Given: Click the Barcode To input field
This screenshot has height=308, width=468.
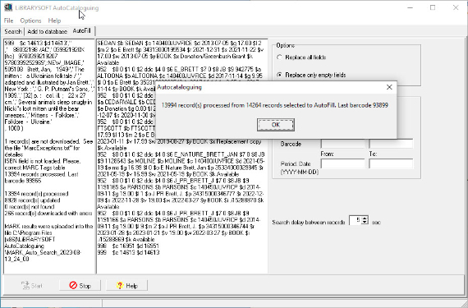Looking at the screenshot, I should click(391, 144).
